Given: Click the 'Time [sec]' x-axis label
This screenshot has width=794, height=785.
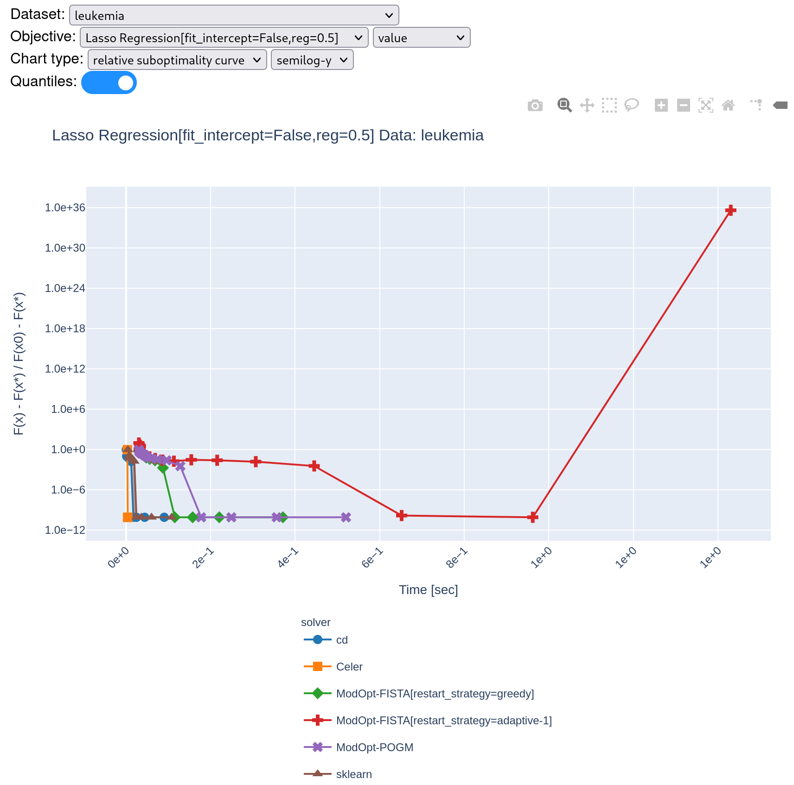Looking at the screenshot, I should click(x=429, y=590).
